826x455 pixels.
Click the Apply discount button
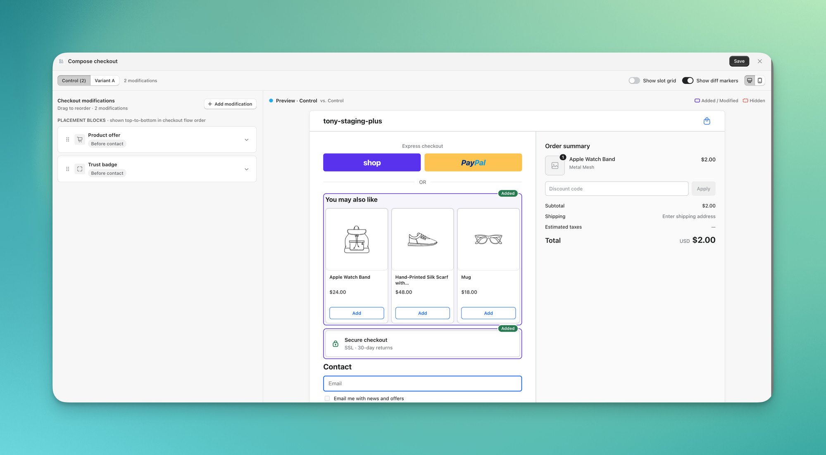[x=703, y=189]
